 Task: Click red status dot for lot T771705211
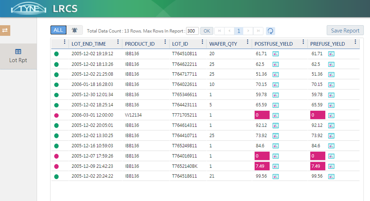[x=56, y=115]
